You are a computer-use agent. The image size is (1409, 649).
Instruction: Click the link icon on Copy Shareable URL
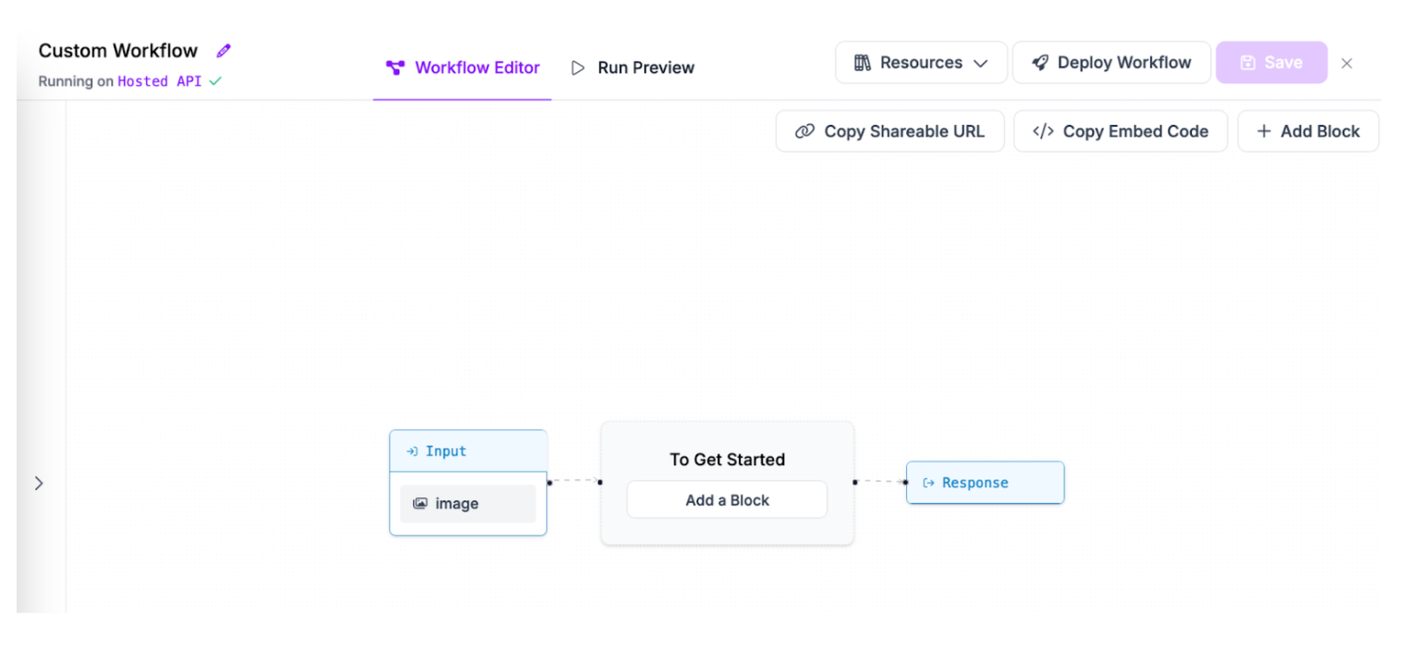tap(804, 131)
